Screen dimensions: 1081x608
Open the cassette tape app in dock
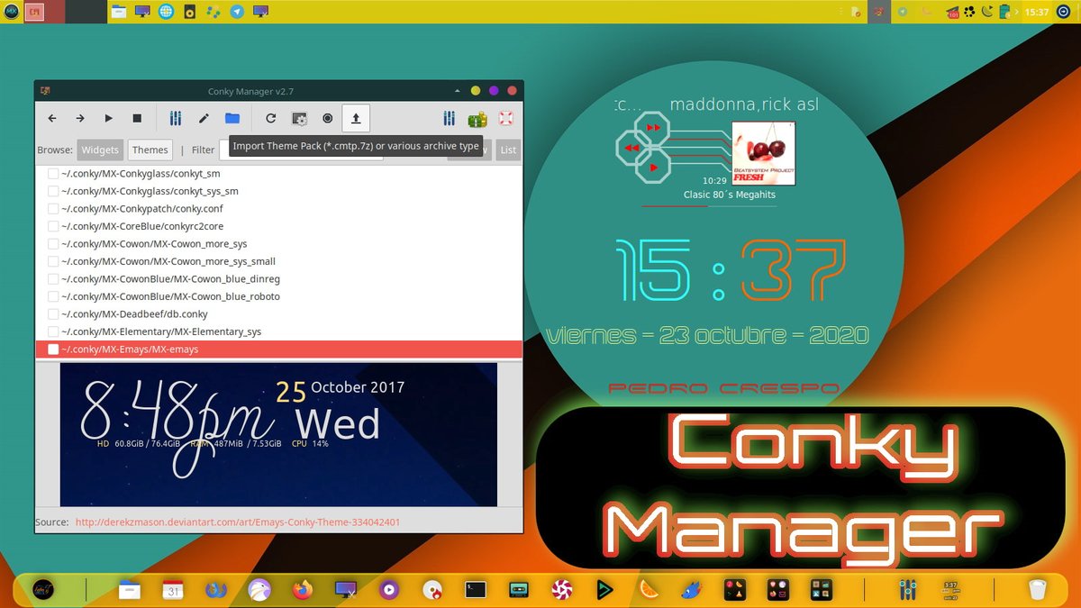click(x=519, y=590)
